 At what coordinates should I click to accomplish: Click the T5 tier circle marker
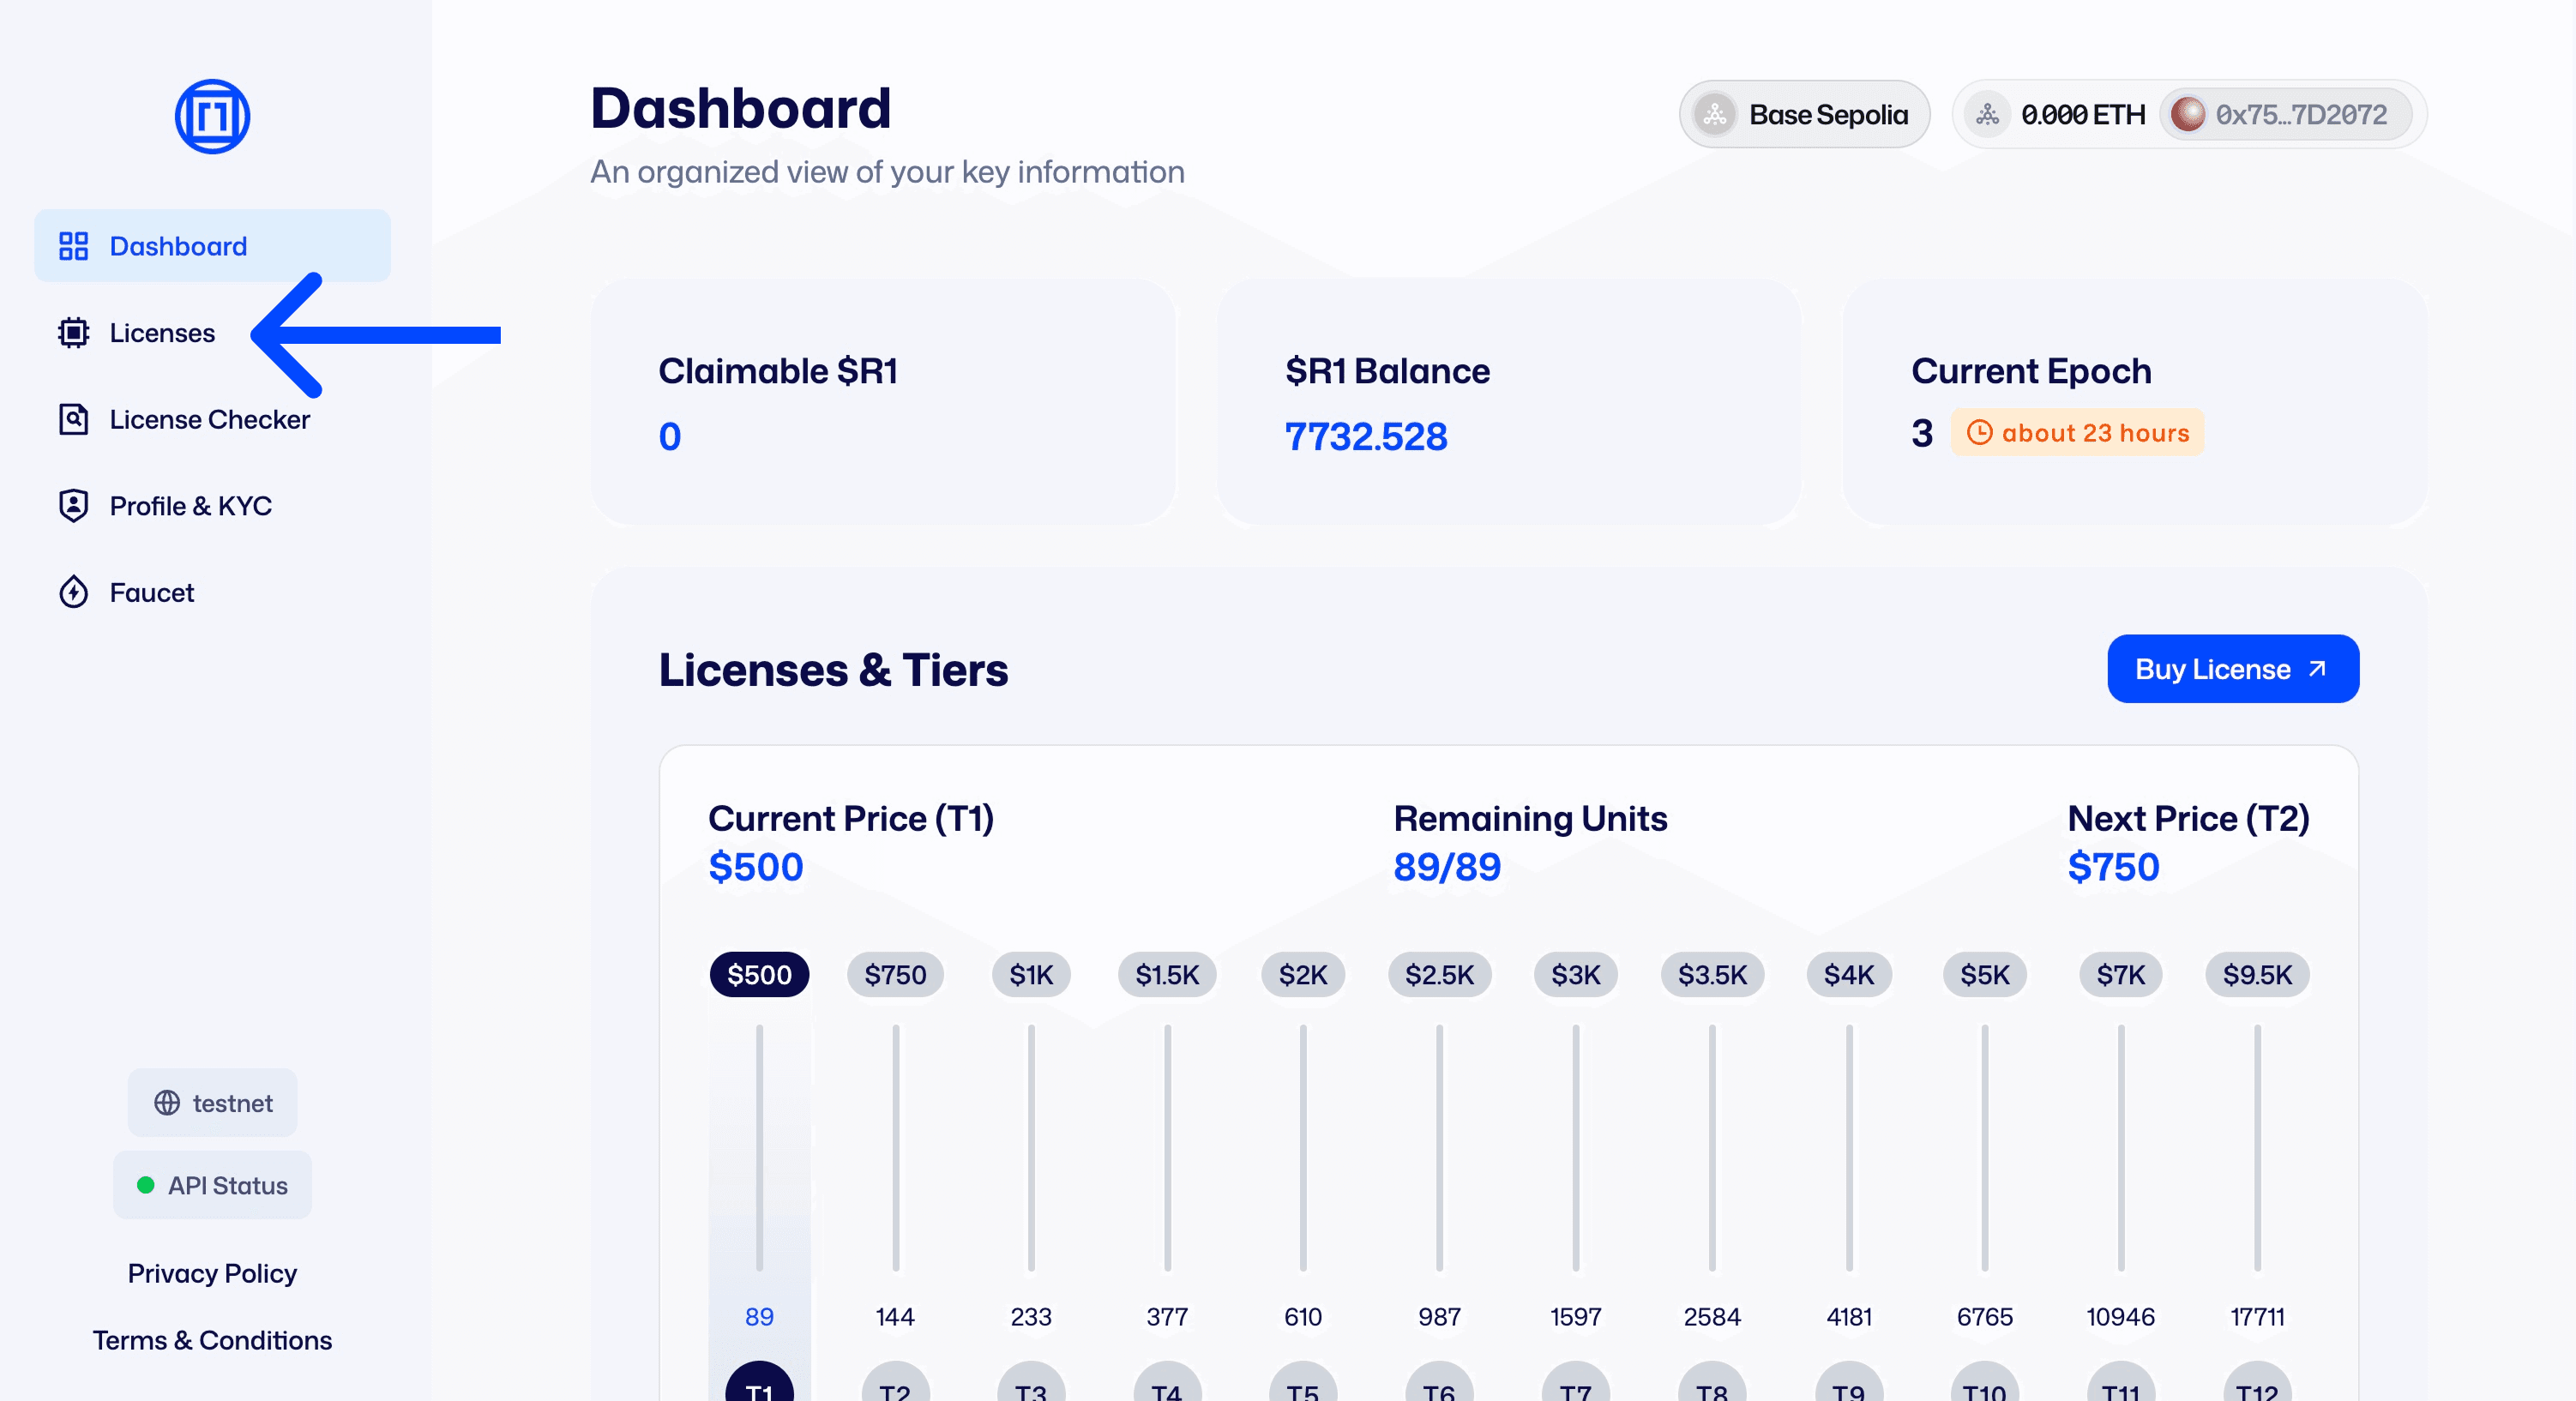tap(1303, 1382)
